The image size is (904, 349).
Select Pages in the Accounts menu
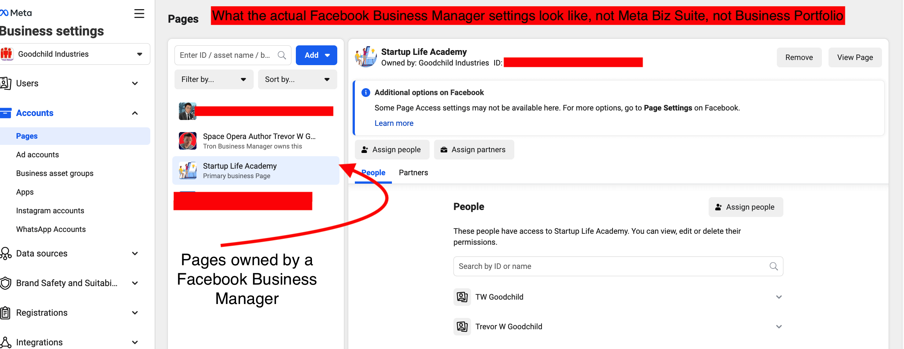click(x=75, y=136)
